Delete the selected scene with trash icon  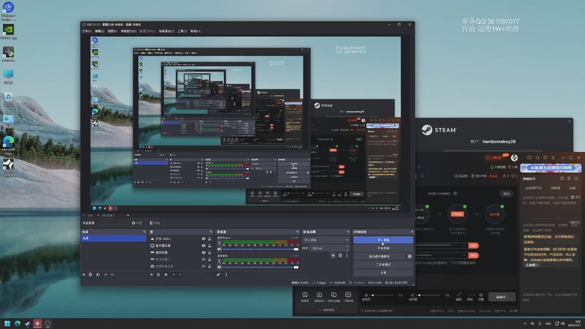(x=90, y=275)
